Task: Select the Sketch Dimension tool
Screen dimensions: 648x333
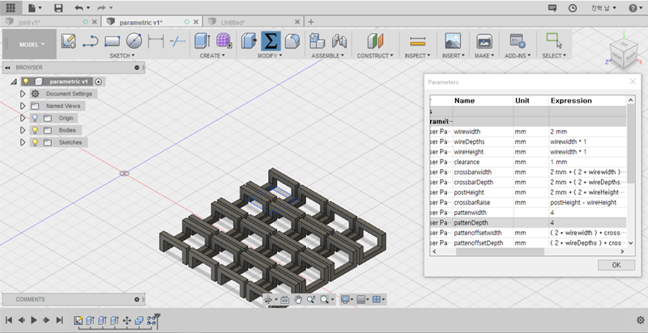Action: 156,40
